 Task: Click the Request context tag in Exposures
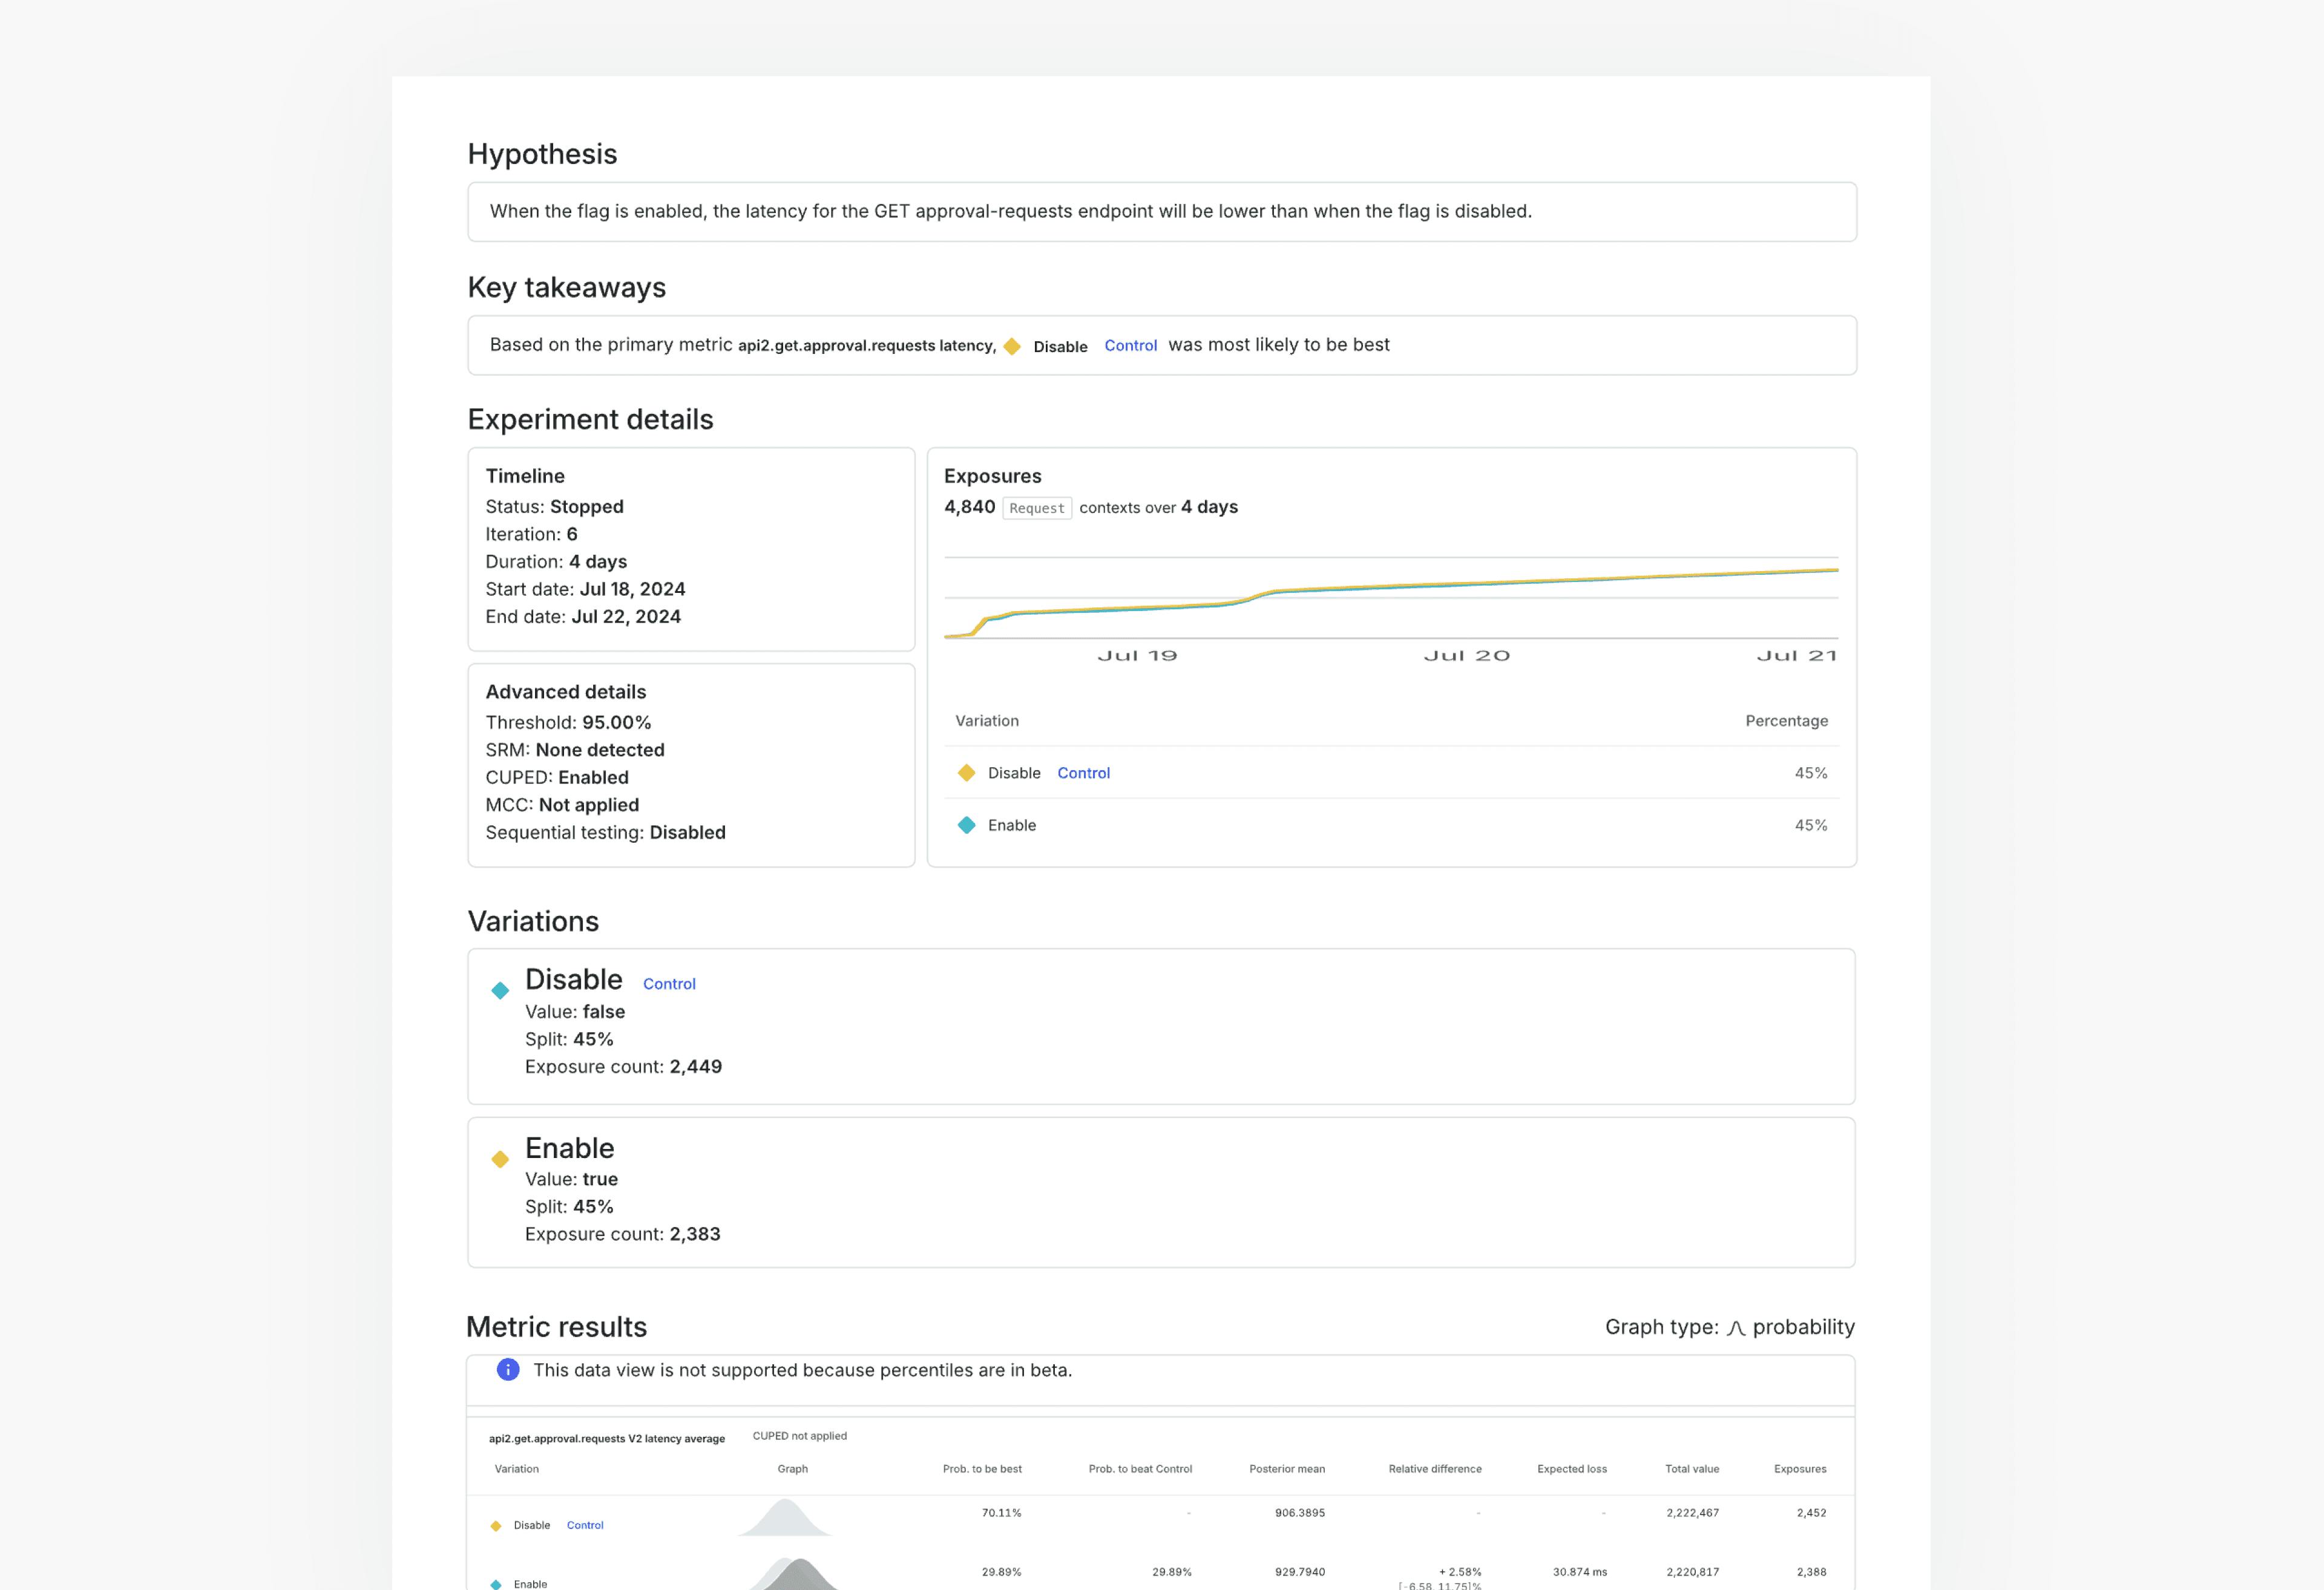point(1036,508)
